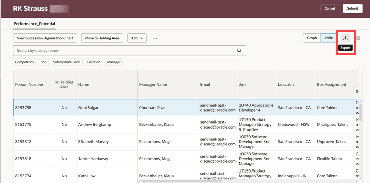Click 10740.Applications Developer 4 job cell
Image resolution: width=370 pixels, height=183 pixels.
(256, 108)
